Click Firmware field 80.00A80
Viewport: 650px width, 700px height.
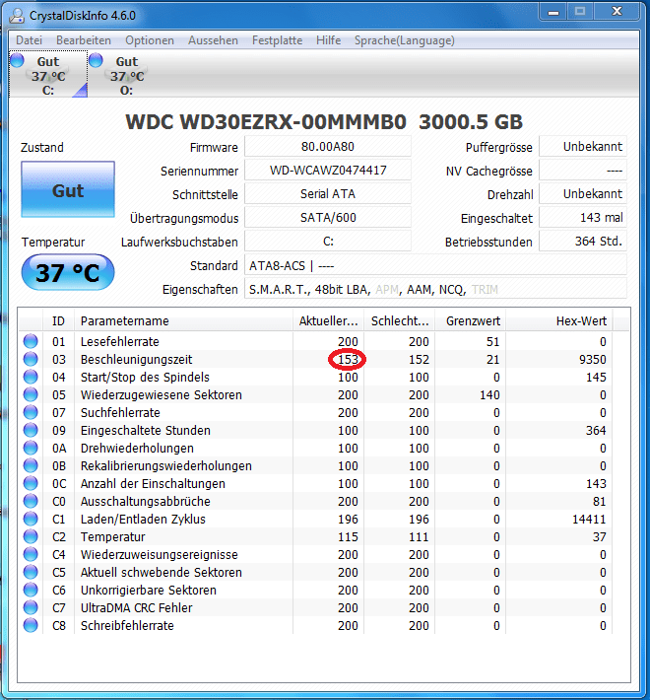click(328, 147)
